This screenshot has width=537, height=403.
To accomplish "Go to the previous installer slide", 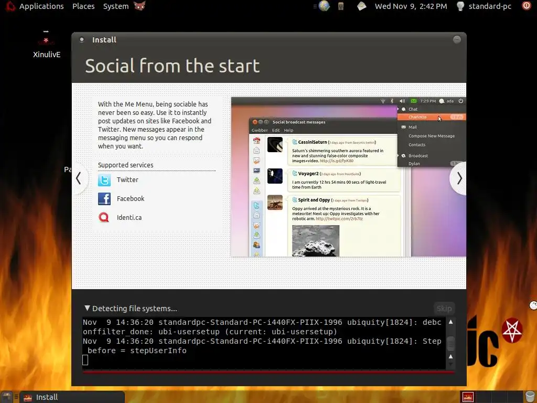I will 79,178.
